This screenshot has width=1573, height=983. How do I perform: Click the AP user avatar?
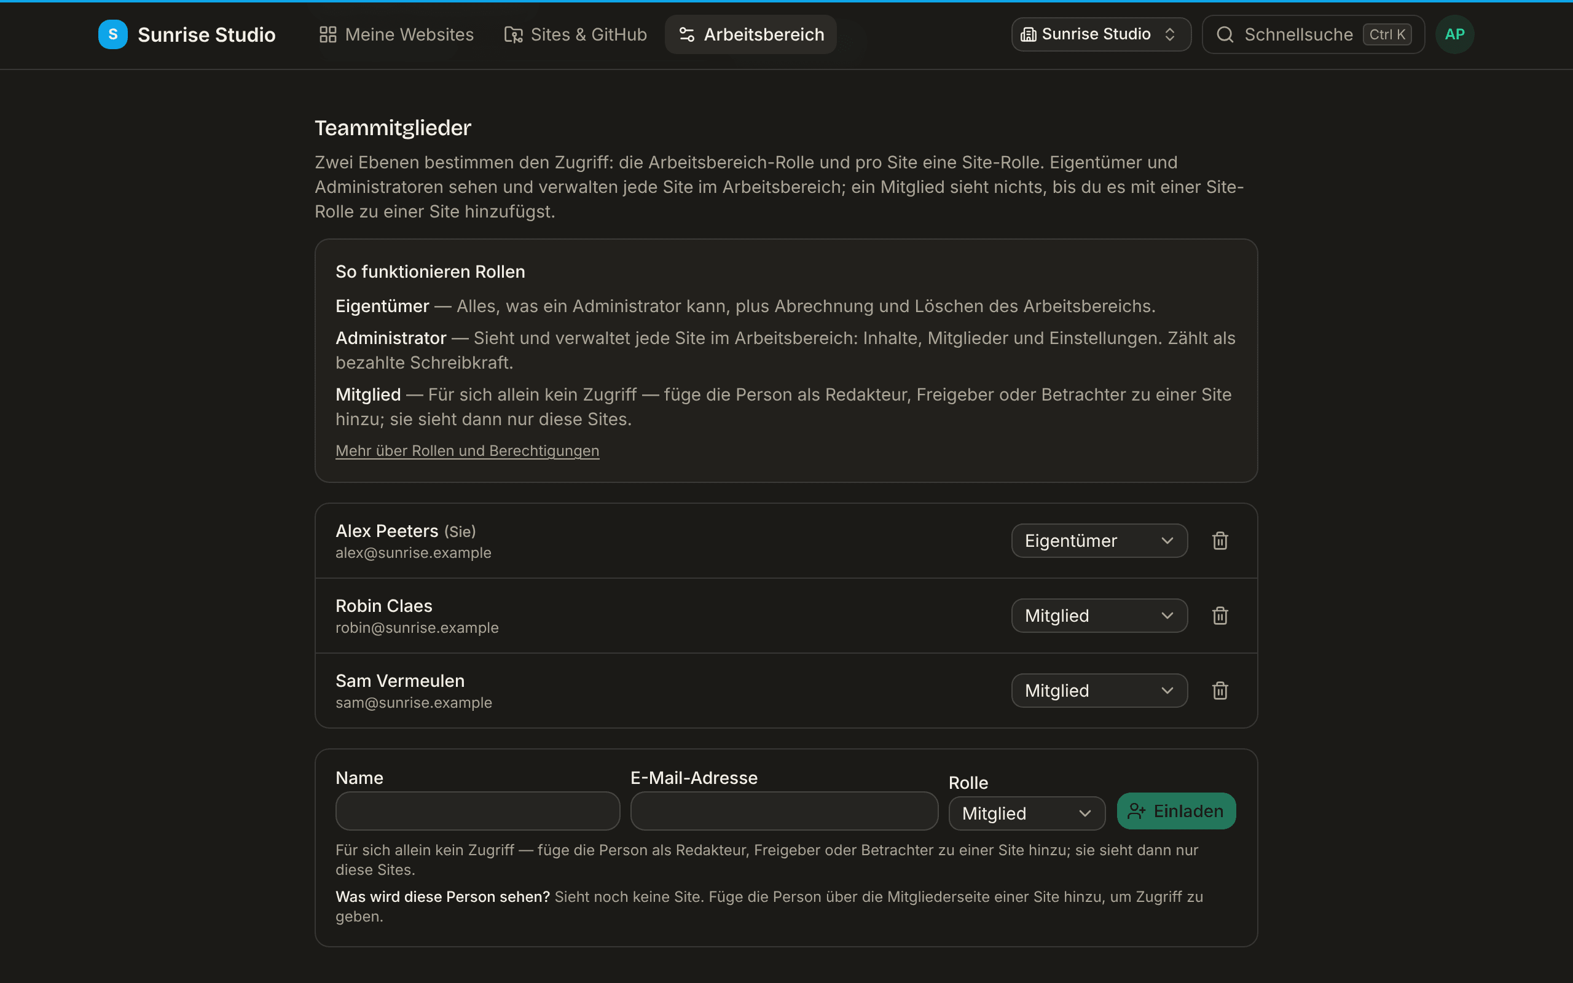coord(1454,34)
